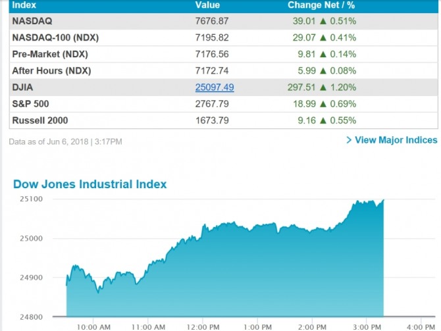Click the Index column header
The width and height of the screenshot is (441, 331).
24,5
